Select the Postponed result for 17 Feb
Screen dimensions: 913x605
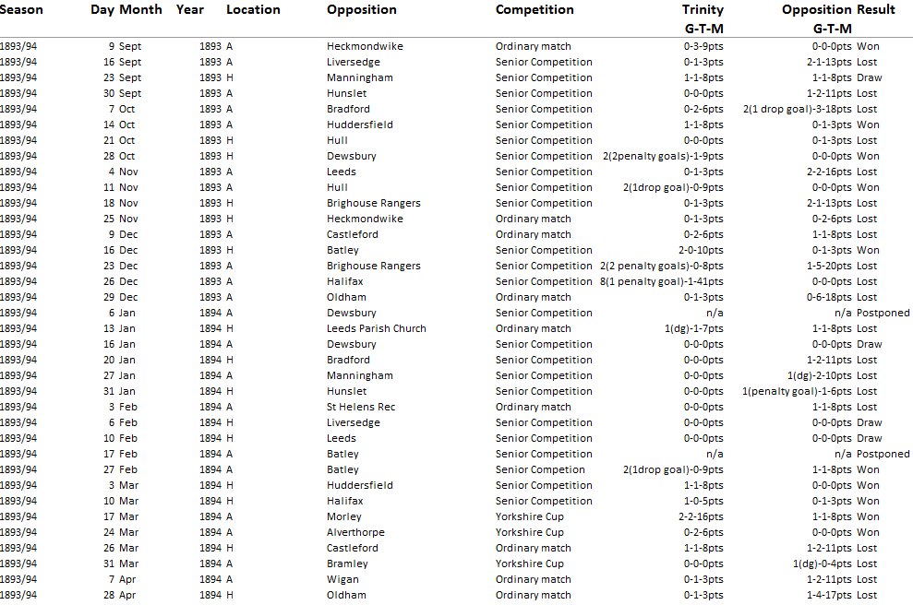pos(883,455)
